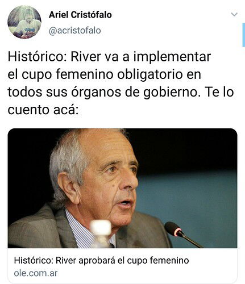
Task: Click the tweet line 'todos sus órganos de gobierno'
Action: (102, 92)
